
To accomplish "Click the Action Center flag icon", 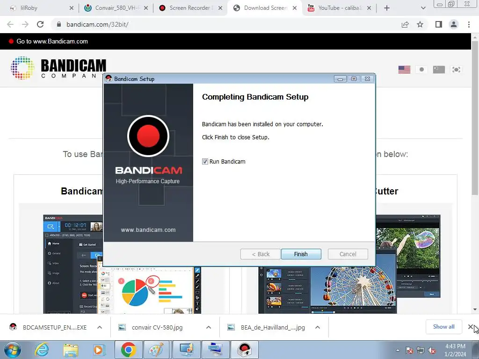I will tap(409, 351).
